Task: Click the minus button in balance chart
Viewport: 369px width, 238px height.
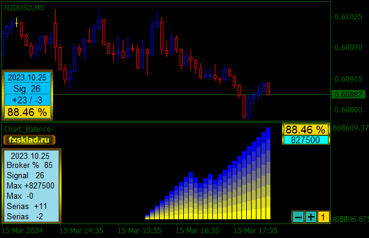Action: pos(298,217)
